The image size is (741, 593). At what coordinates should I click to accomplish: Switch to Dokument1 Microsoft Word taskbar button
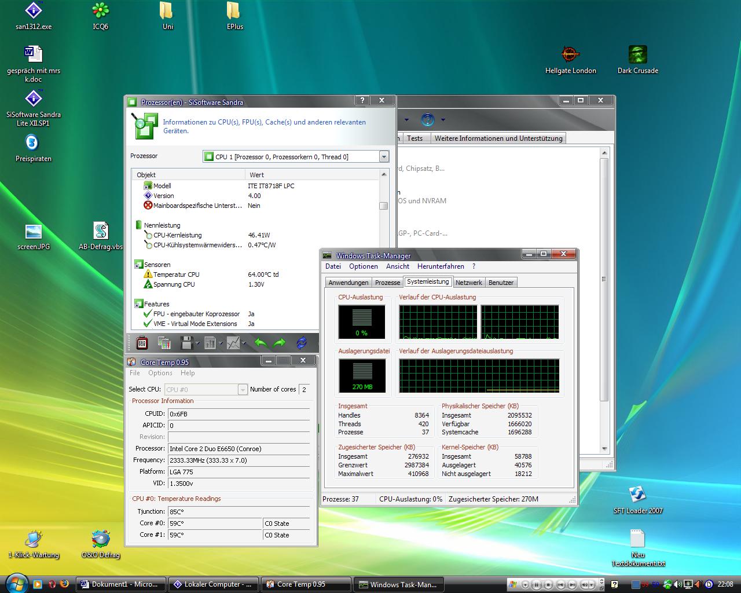pyautogui.click(x=121, y=584)
